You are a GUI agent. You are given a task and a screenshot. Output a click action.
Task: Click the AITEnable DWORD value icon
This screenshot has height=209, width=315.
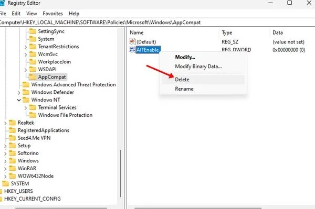(132, 50)
